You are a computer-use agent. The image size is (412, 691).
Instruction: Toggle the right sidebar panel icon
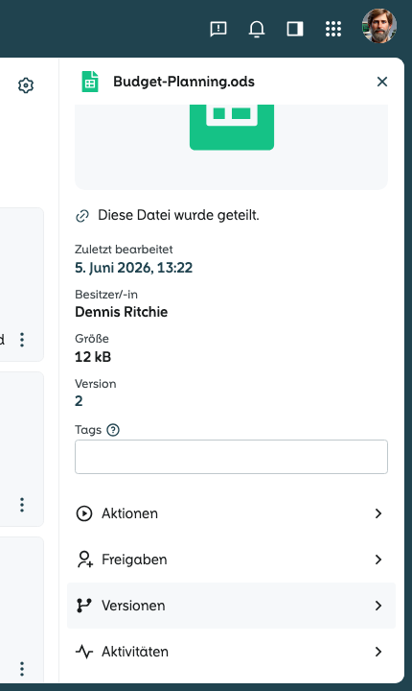(x=295, y=29)
